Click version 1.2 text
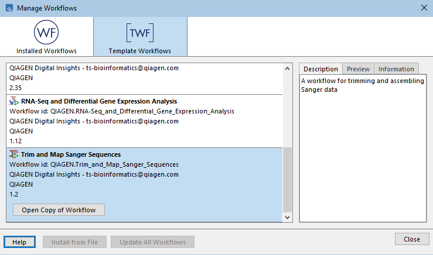 point(14,194)
